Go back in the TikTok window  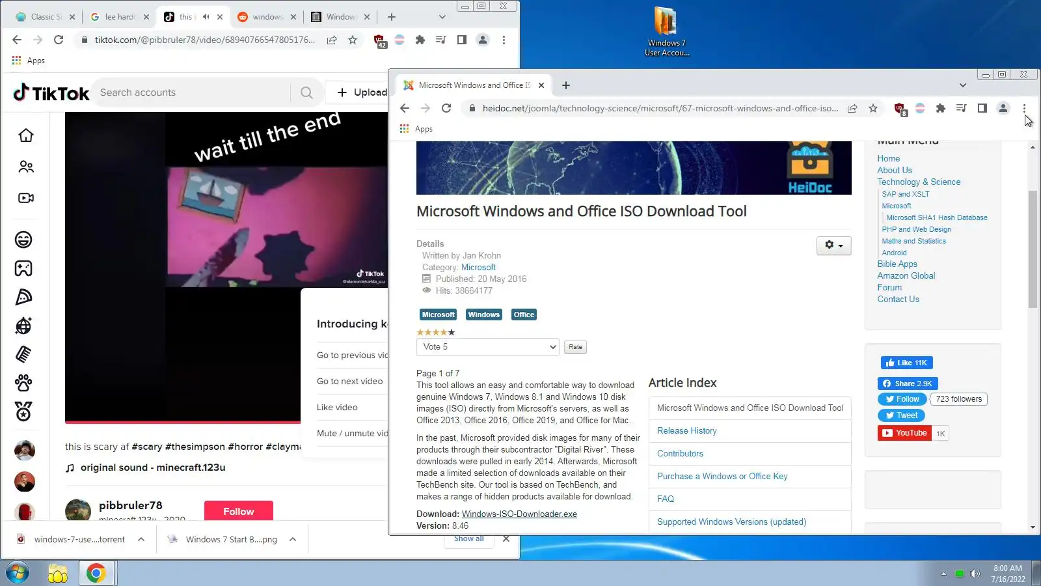point(17,40)
